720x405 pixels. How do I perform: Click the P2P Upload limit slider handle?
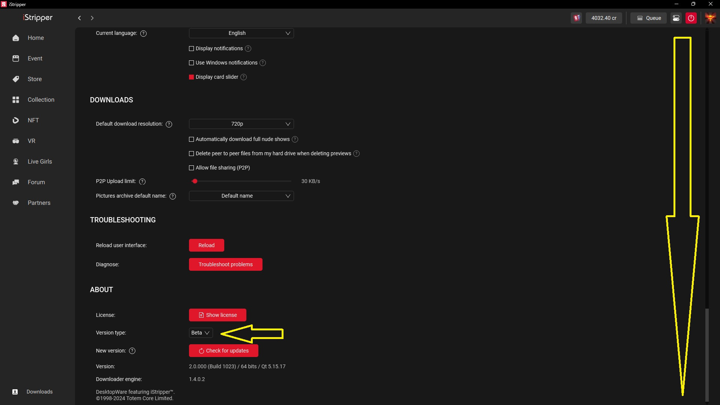pyautogui.click(x=195, y=181)
